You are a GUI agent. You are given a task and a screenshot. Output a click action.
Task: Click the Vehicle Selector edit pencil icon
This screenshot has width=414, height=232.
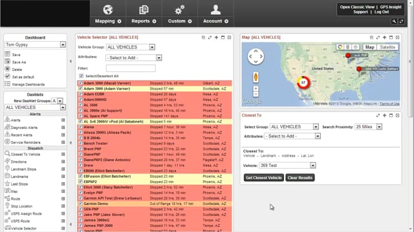[x=210, y=37]
